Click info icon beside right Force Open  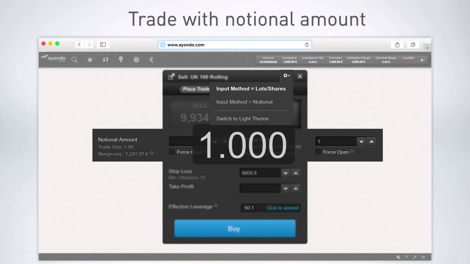click(352, 151)
